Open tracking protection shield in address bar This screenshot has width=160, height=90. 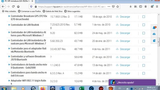(31, 7)
